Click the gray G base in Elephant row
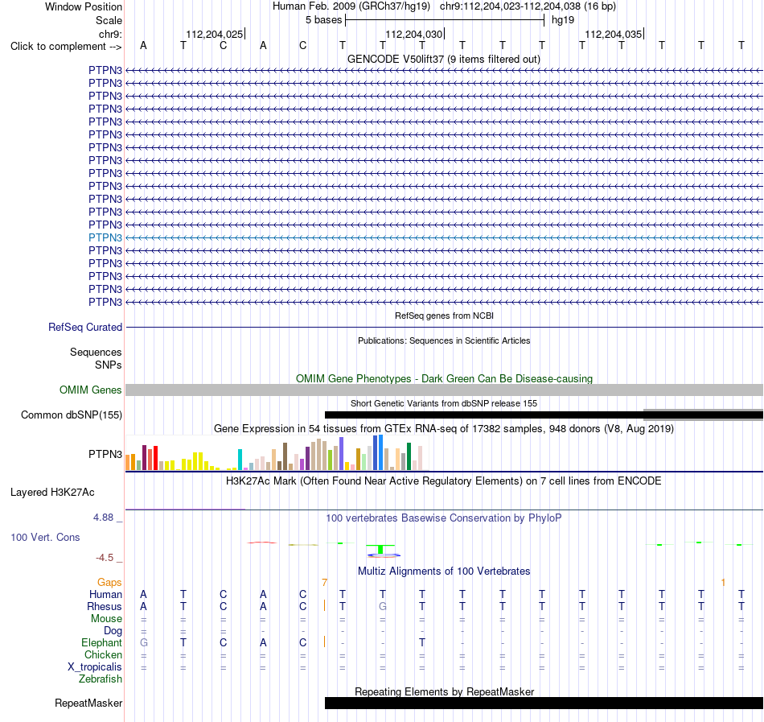The height and width of the screenshot is (722, 764). point(144,642)
